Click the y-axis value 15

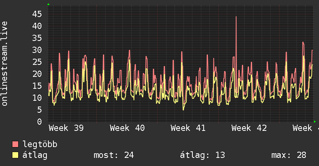pyautogui.click(x=37, y=86)
